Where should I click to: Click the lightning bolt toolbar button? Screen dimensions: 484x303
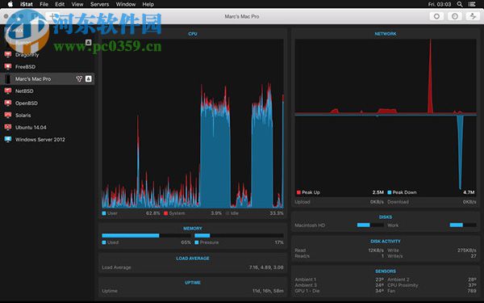pos(473,16)
